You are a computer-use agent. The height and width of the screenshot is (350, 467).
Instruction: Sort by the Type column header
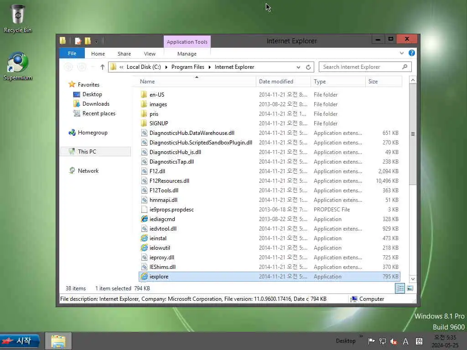[x=338, y=82]
